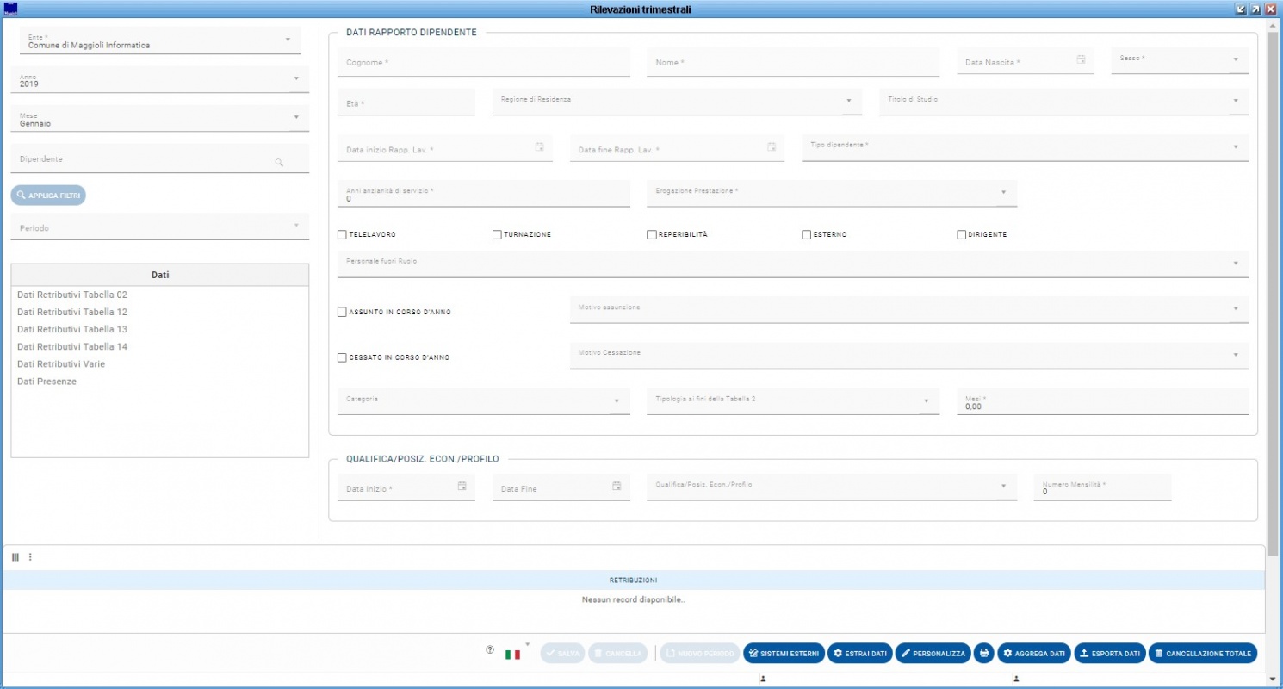Enable the Telelavoro checkbox

point(342,234)
